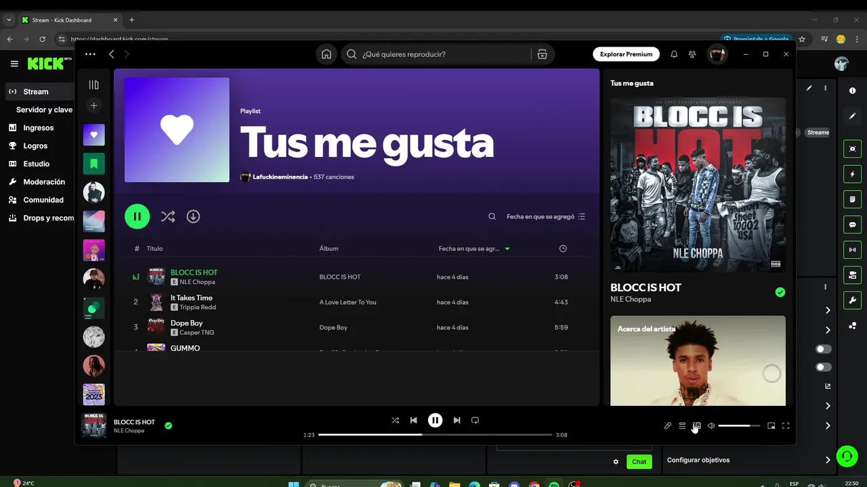Toggle the liked checkmark beside player song title
The image size is (867, 487).
[x=168, y=425]
